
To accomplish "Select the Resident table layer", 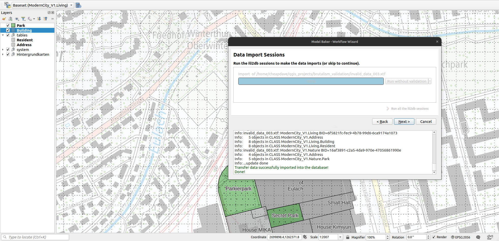I will (x=25, y=40).
